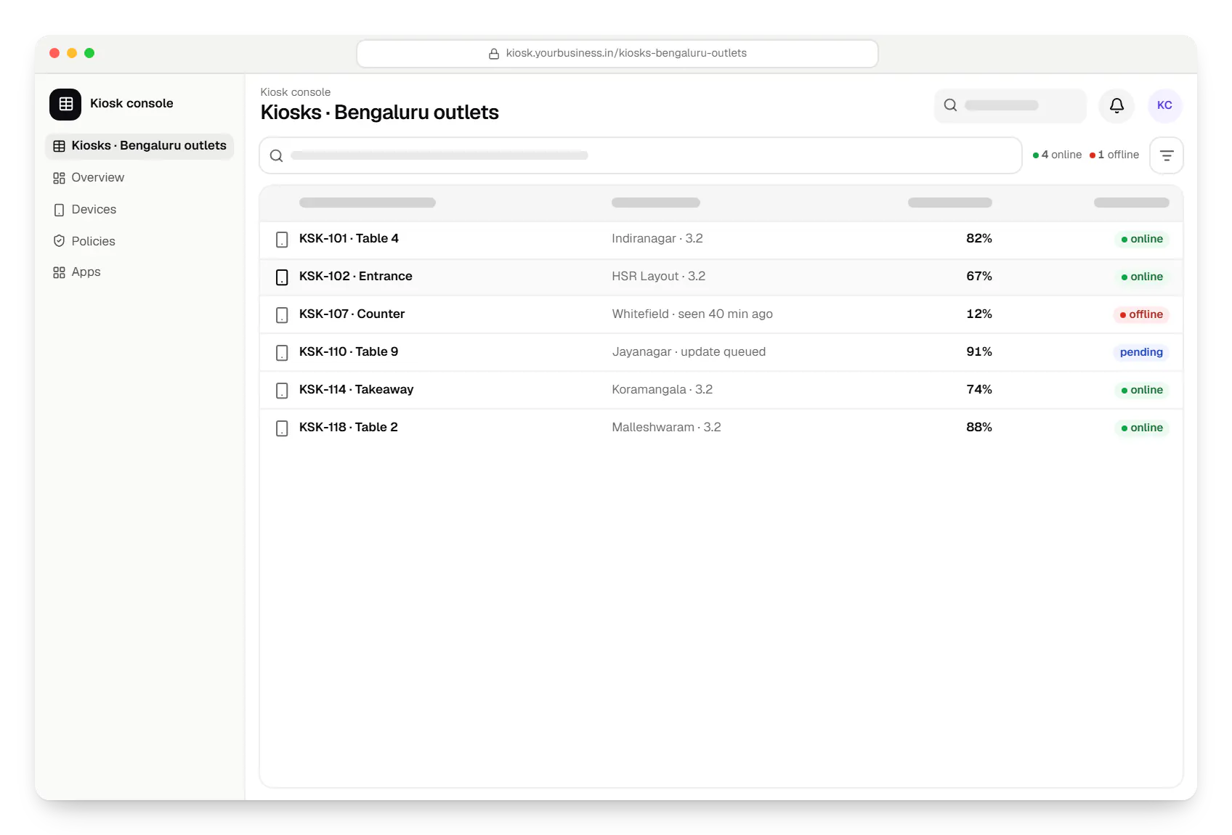Open the notifications bell
Screen dimensions: 1232x835
click(1116, 105)
